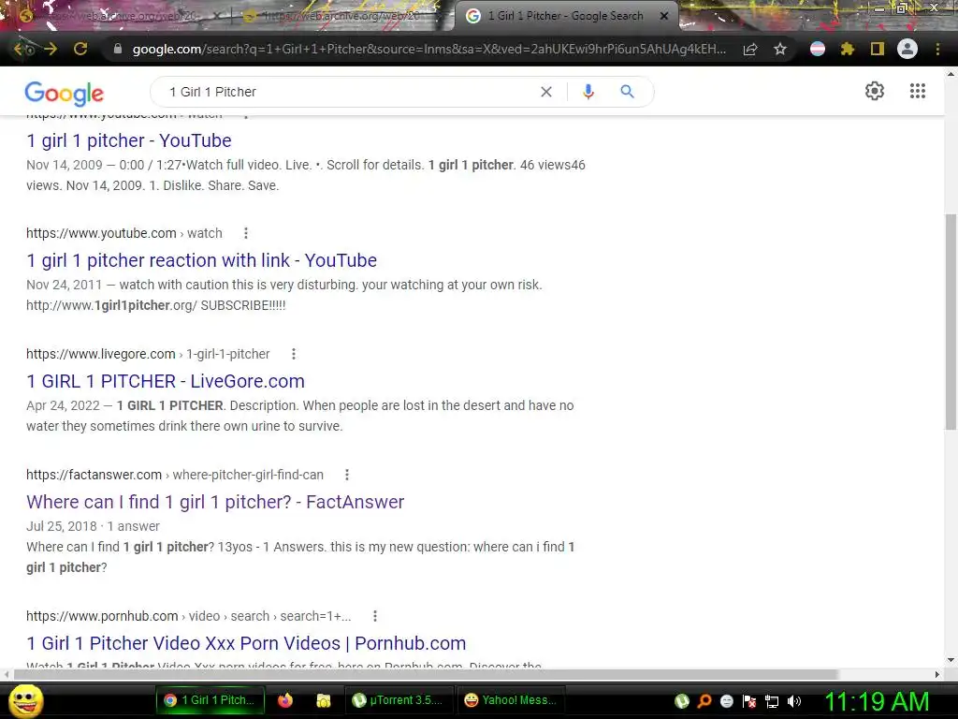This screenshot has width=958, height=719.
Task: Switch to uTorrent 3.5 taskbar window
Action: [x=399, y=700]
